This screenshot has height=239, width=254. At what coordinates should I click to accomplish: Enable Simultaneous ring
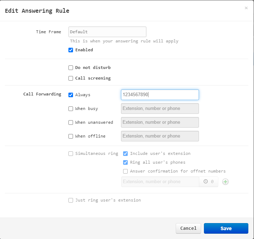71,153
